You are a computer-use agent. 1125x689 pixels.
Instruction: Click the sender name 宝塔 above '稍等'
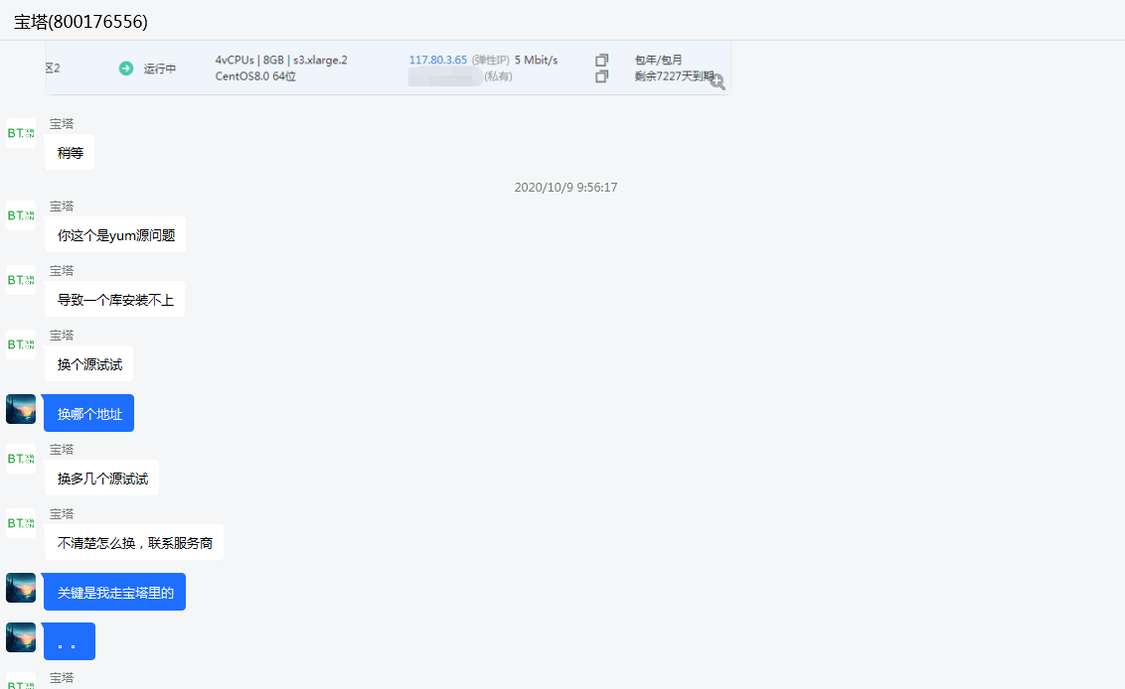coord(62,123)
